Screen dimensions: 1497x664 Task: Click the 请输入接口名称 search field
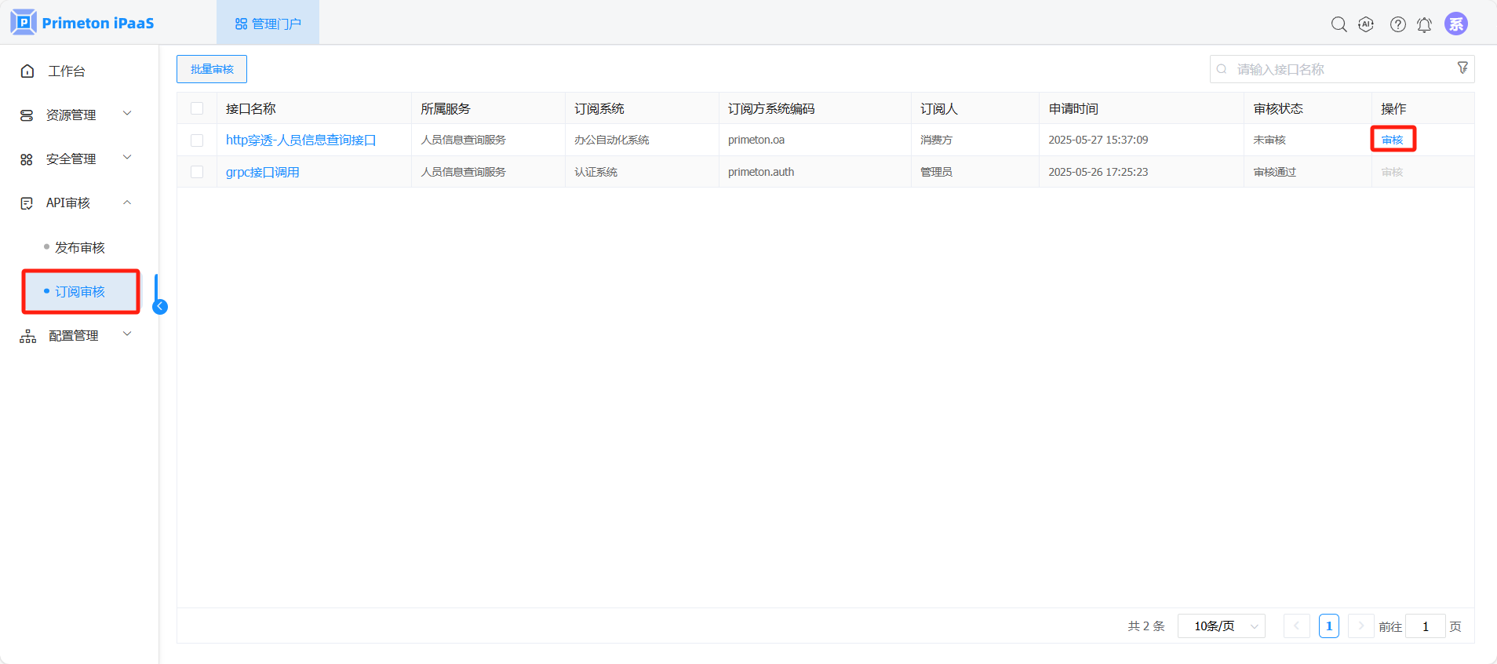(1334, 69)
